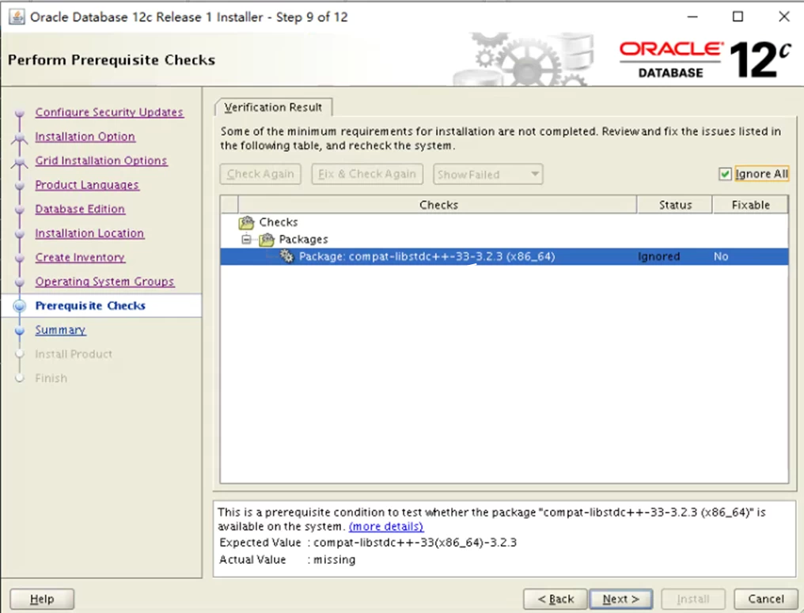Open Product Languages step

pyautogui.click(x=87, y=185)
